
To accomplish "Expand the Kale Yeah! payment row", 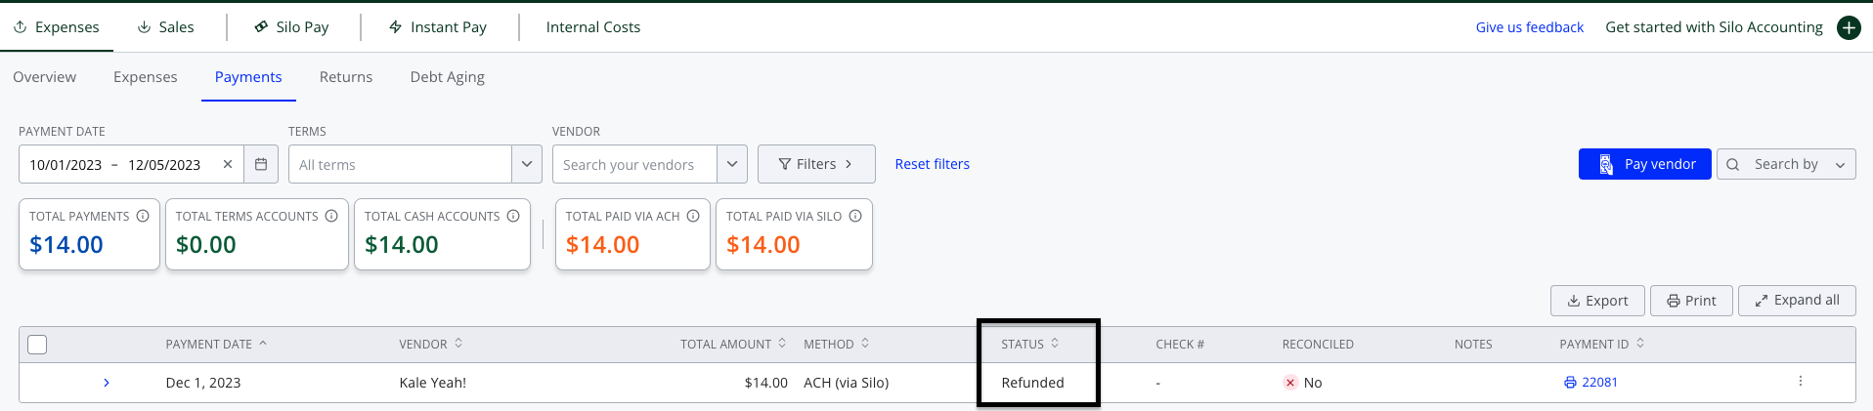I will [107, 383].
